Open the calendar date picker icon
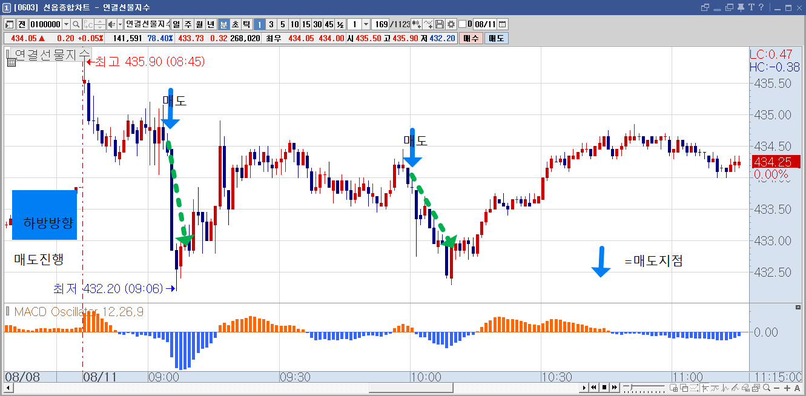Viewport: 806px width, 396px height. tap(503, 24)
